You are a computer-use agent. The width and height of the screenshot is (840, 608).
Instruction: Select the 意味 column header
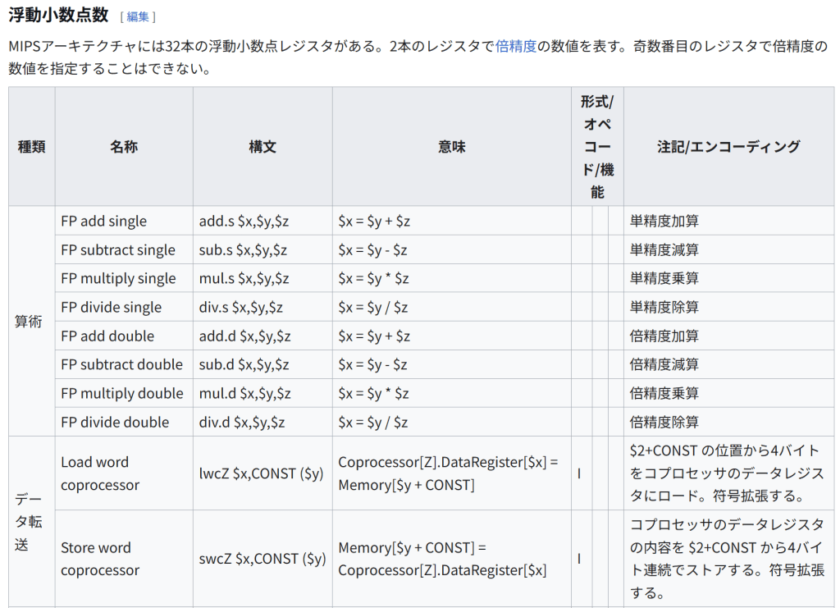coord(452,147)
